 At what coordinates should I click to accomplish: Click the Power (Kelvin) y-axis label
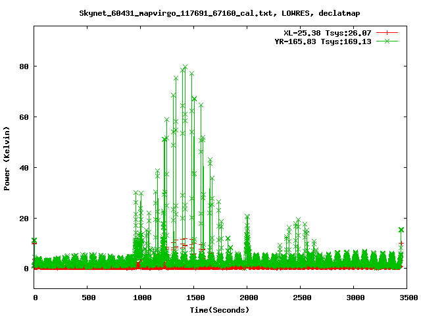tap(7, 159)
